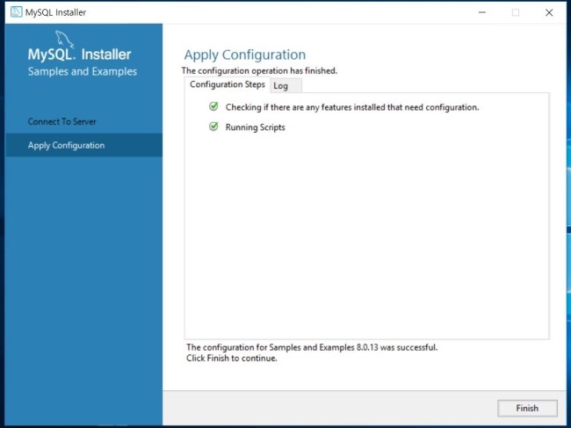Click the disabled maximize window button
Image resolution: width=571 pixels, height=428 pixels.
click(x=516, y=12)
